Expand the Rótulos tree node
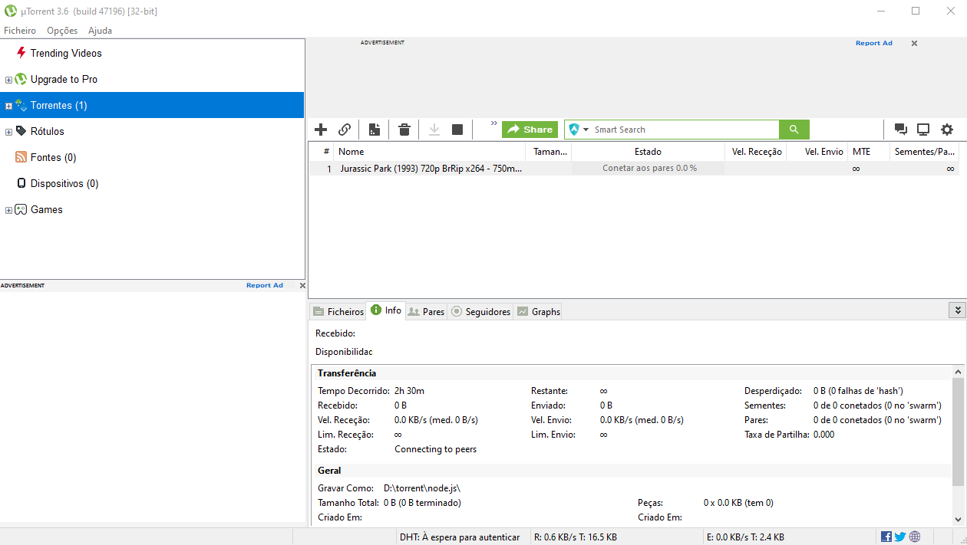This screenshot has width=967, height=545. pyautogui.click(x=8, y=132)
